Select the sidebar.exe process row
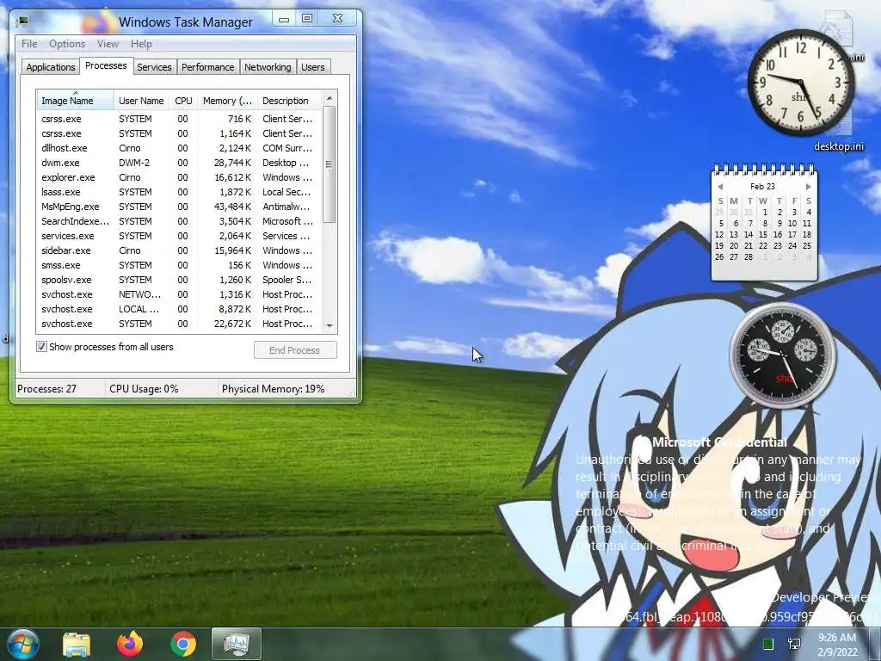881x661 pixels. pos(179,250)
